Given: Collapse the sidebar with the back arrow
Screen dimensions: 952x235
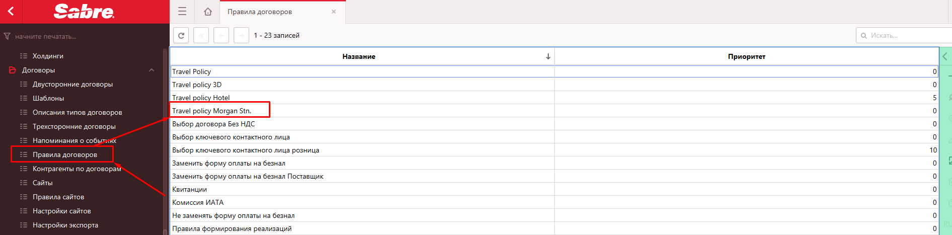Looking at the screenshot, I should pyautogui.click(x=11, y=11).
